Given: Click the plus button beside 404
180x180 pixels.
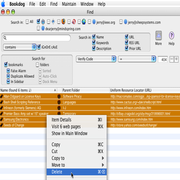Looking at the screenshot, I should point(176,59).
